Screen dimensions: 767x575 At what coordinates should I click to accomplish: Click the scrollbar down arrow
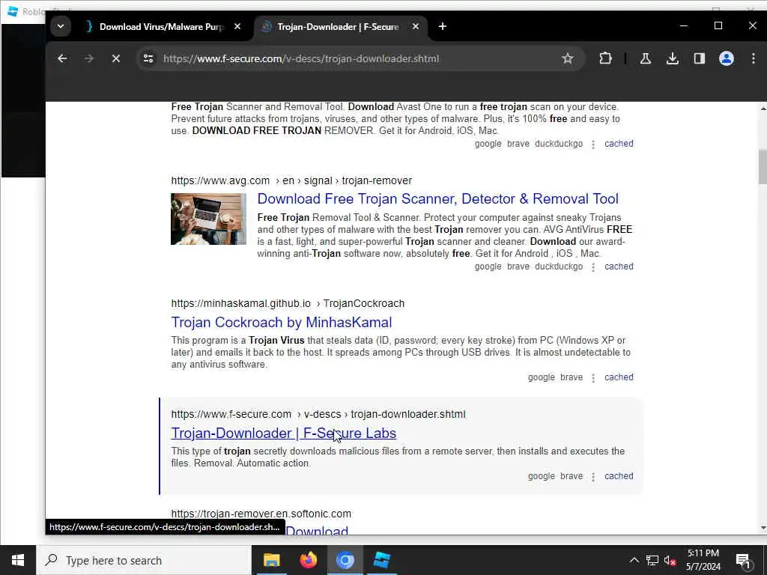tap(763, 529)
